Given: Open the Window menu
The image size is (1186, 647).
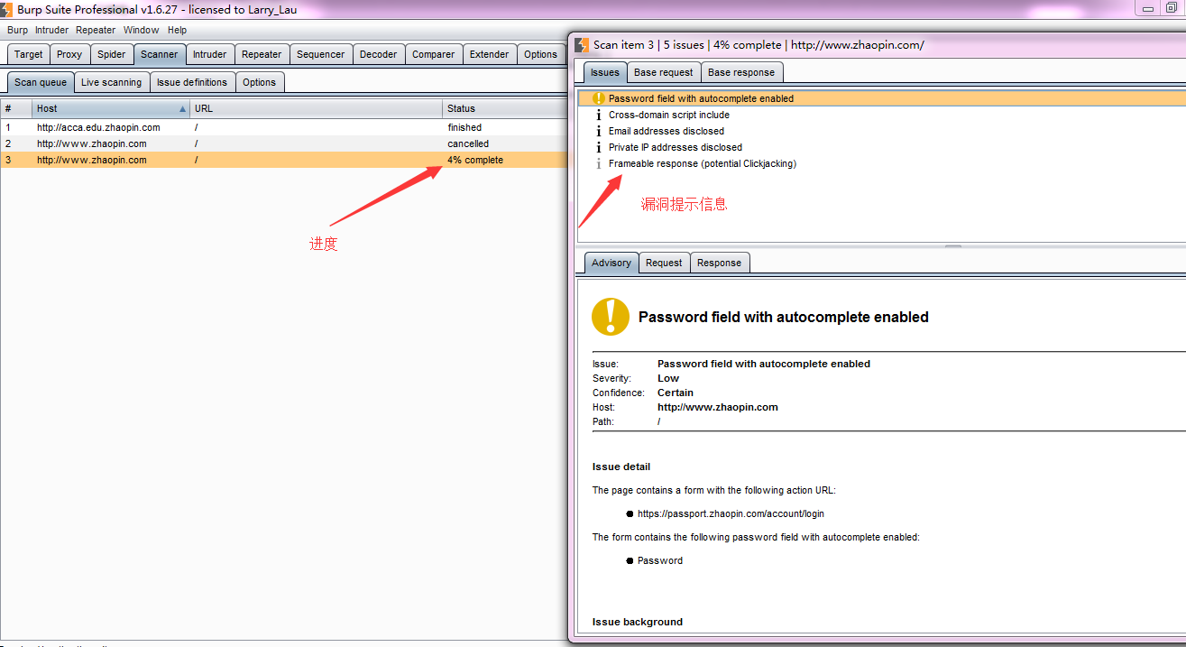Looking at the screenshot, I should tap(141, 30).
